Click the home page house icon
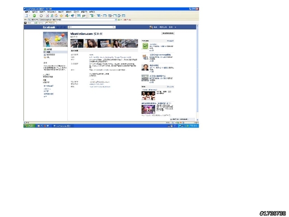Image resolution: width=289 pixels, height=217 pixels. pyautogui.click(x=56, y=16)
